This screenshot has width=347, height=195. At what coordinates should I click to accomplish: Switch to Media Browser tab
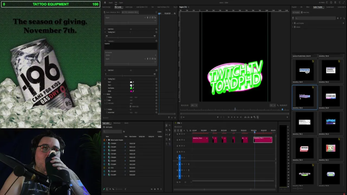point(117,123)
